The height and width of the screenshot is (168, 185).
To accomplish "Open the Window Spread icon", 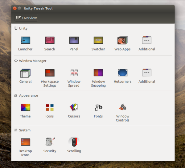I will pyautogui.click(x=74, y=73).
